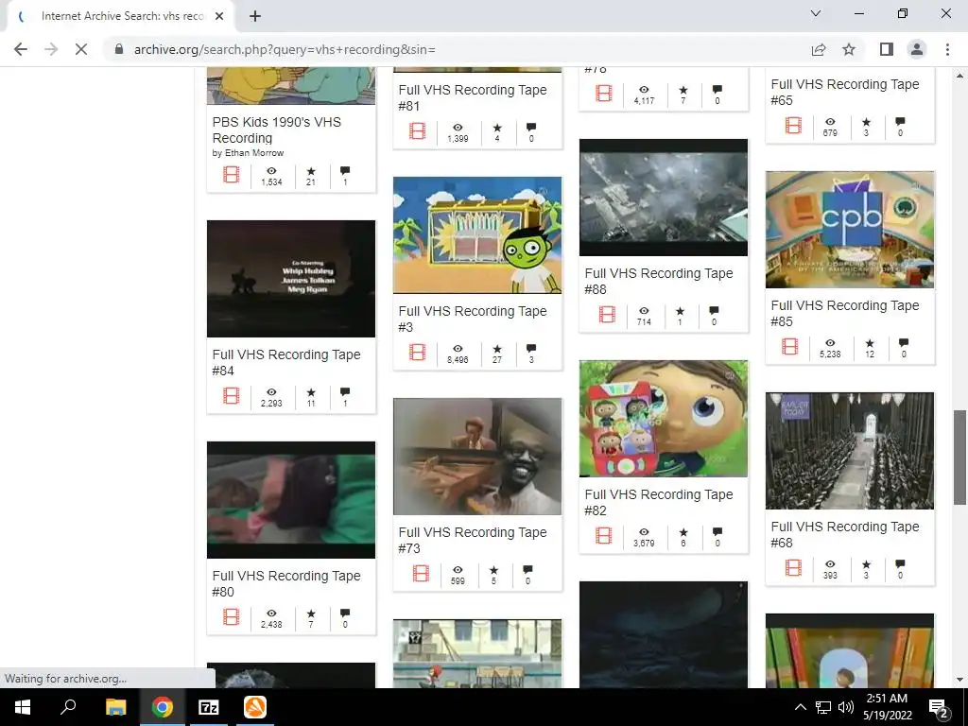Bookmark this page with the star icon
Screen dimensions: 968x726
click(849, 49)
